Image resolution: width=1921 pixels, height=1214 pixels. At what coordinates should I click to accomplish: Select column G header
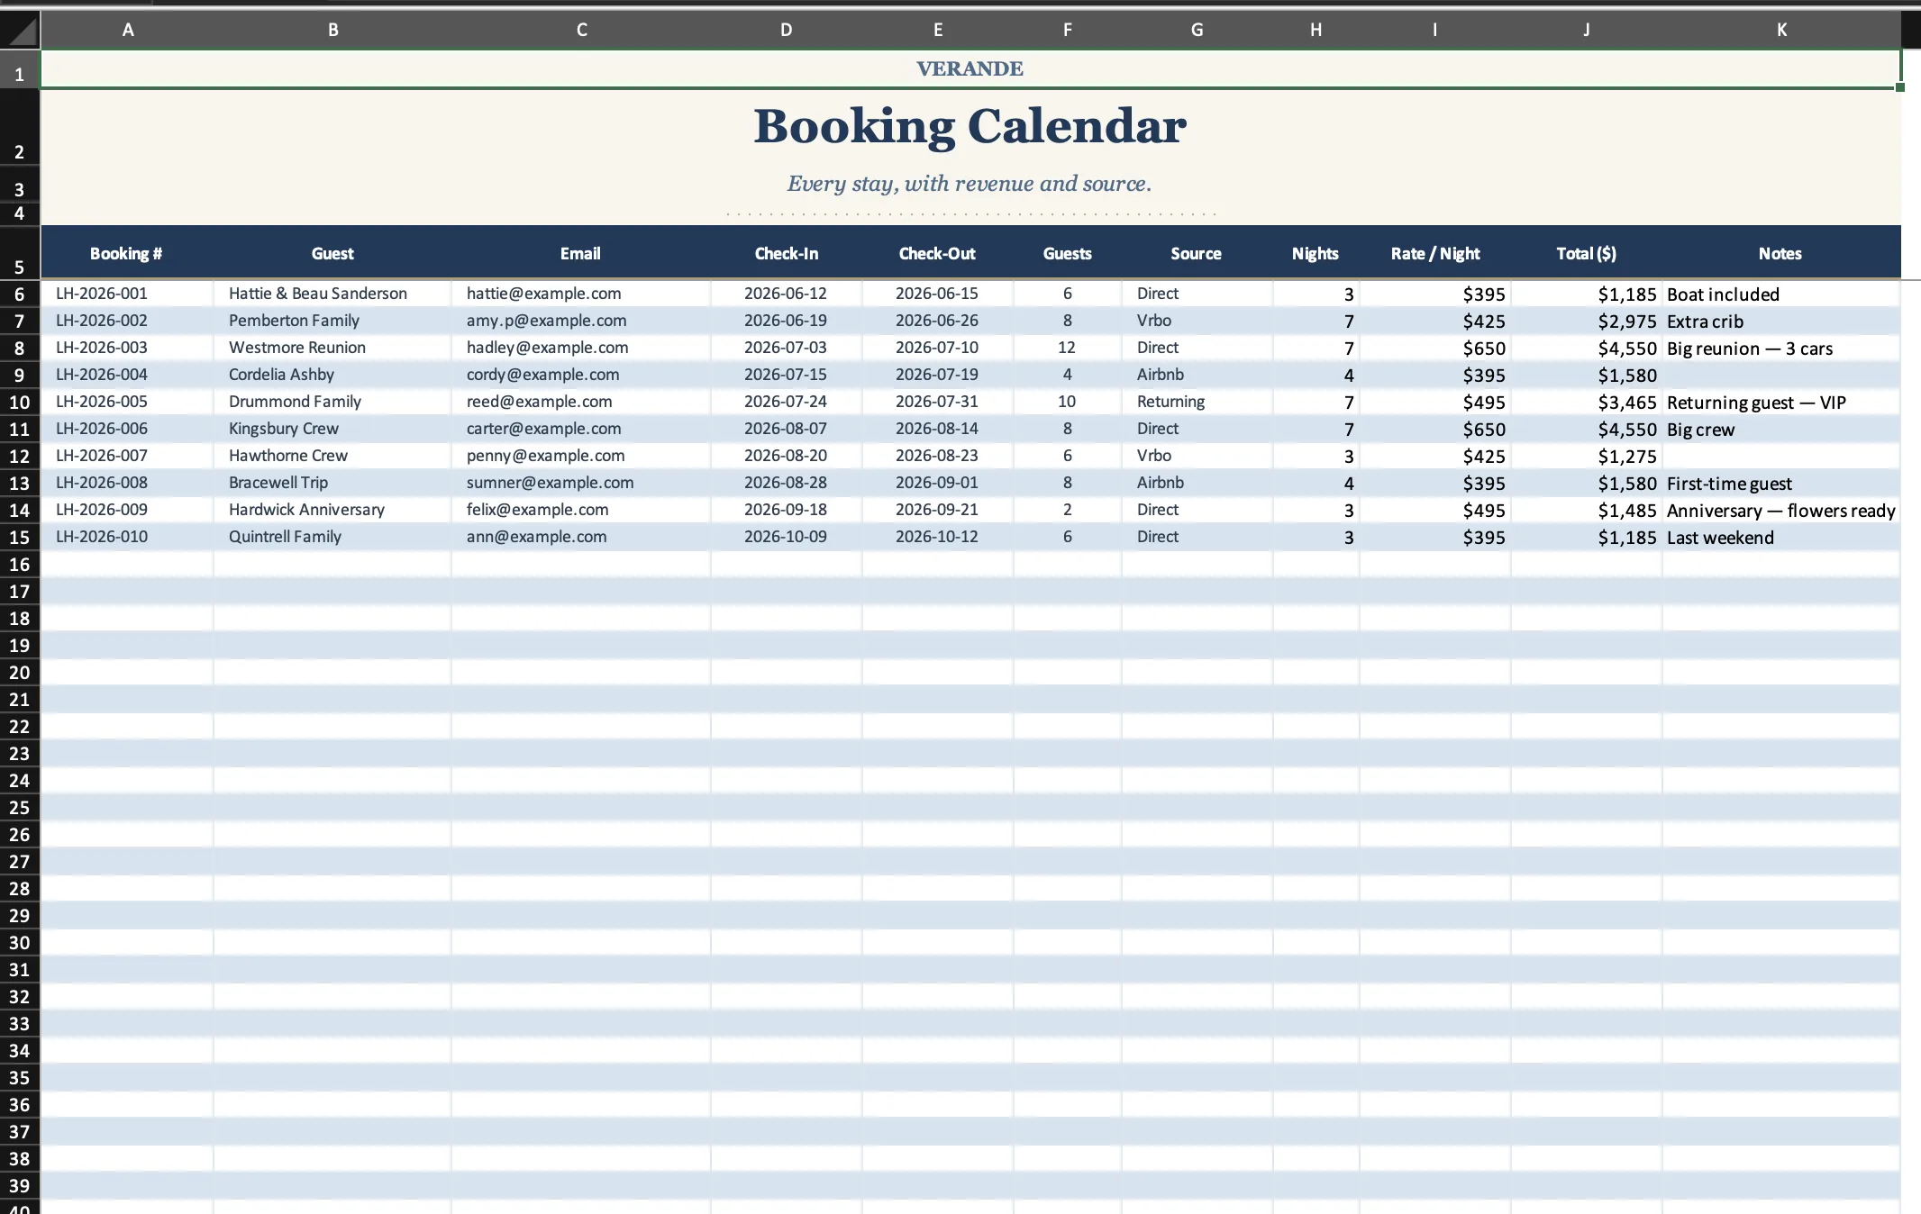pyautogui.click(x=1197, y=31)
